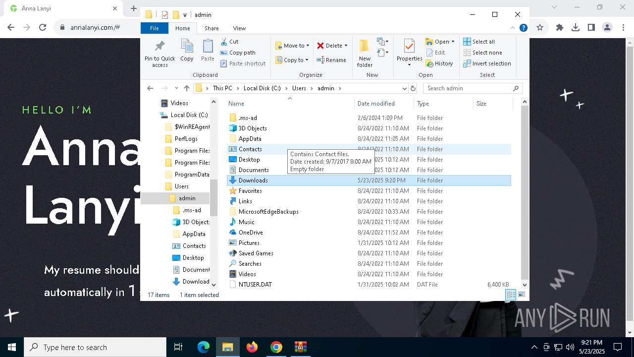Open Chrome profile avatar icon
634x357 pixels.
(607, 27)
